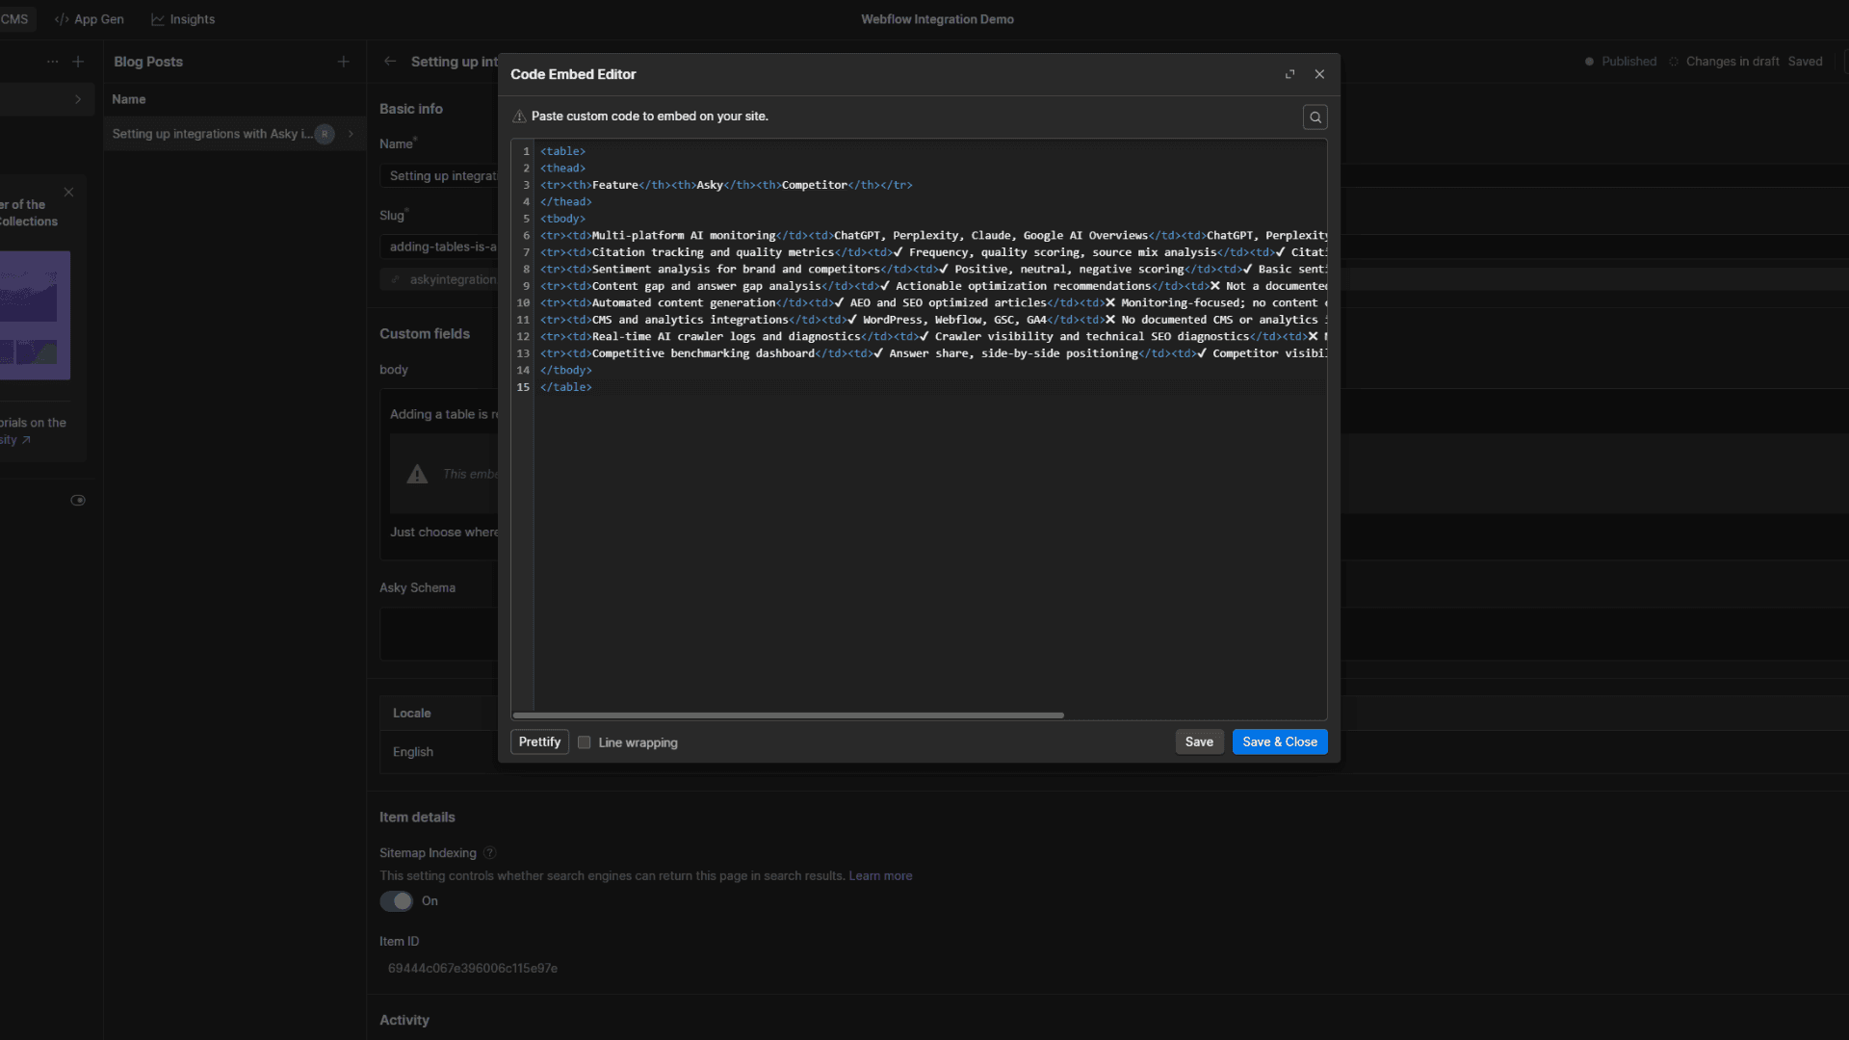Click the Blog Posts heading

point(148,62)
